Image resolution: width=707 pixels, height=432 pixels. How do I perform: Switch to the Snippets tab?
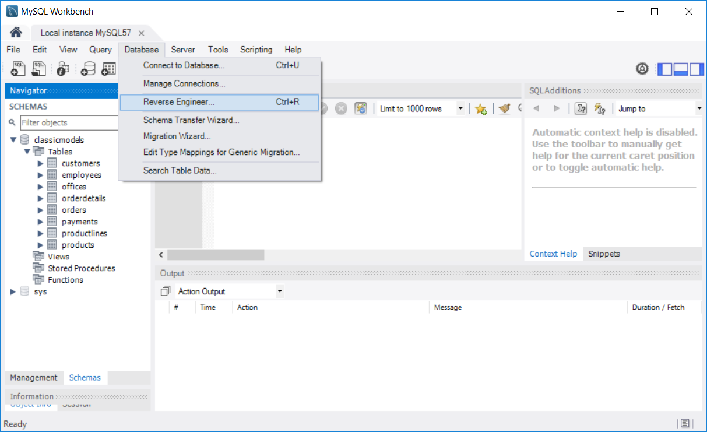point(604,254)
